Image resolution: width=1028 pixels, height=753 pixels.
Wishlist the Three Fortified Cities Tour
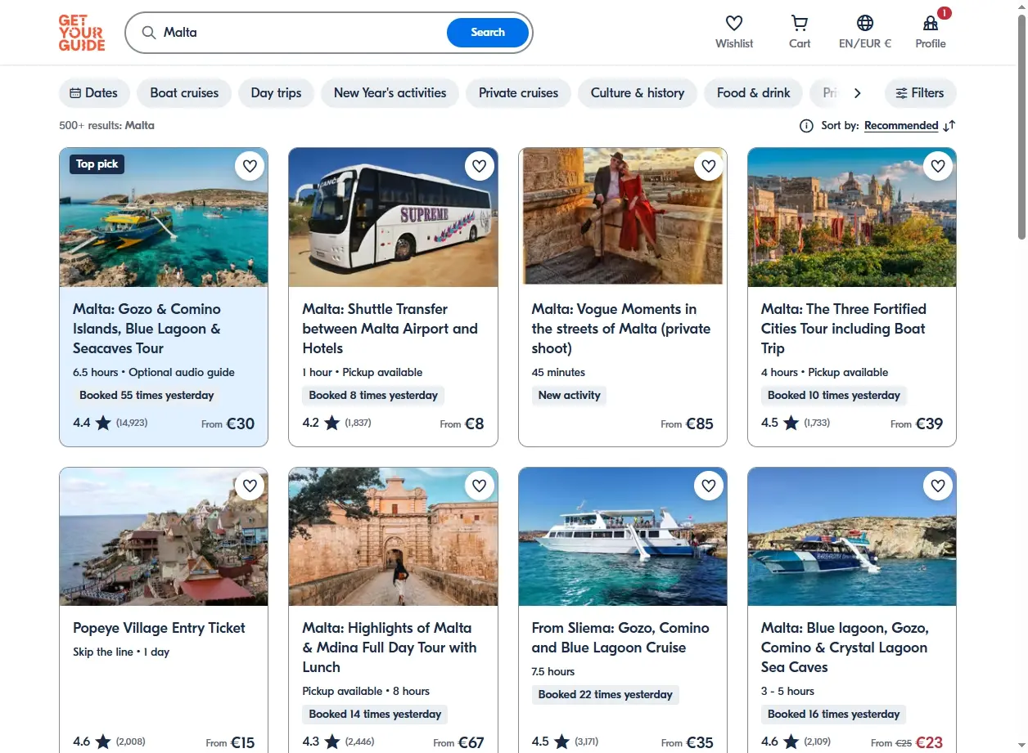pos(938,167)
